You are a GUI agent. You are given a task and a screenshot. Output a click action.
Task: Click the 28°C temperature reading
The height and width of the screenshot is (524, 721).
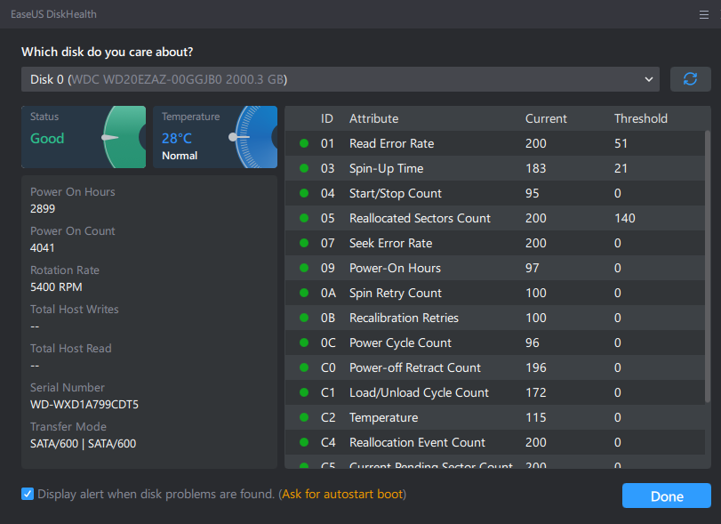[177, 138]
